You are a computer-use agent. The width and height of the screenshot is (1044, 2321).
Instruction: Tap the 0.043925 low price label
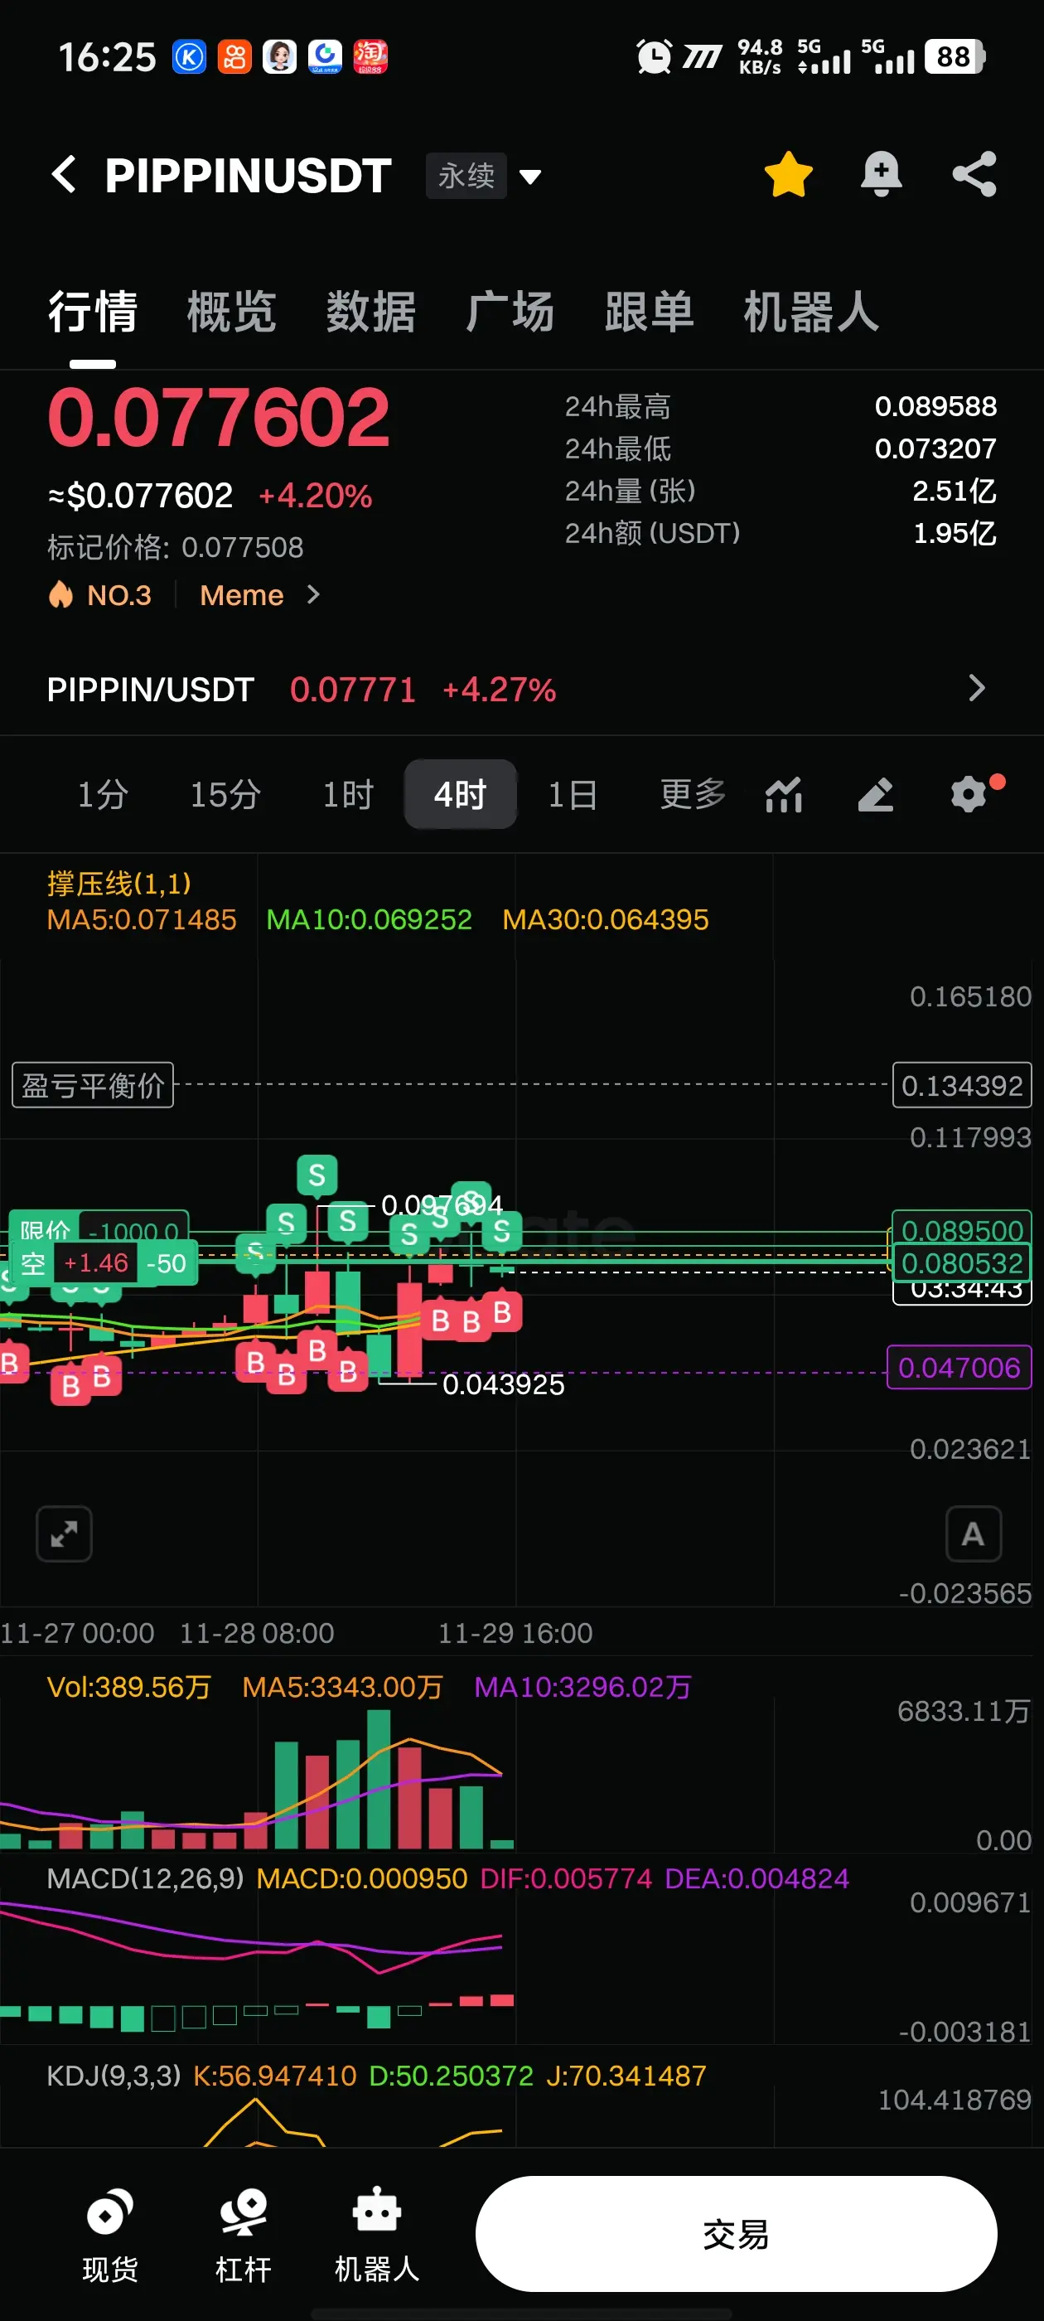pos(504,1384)
